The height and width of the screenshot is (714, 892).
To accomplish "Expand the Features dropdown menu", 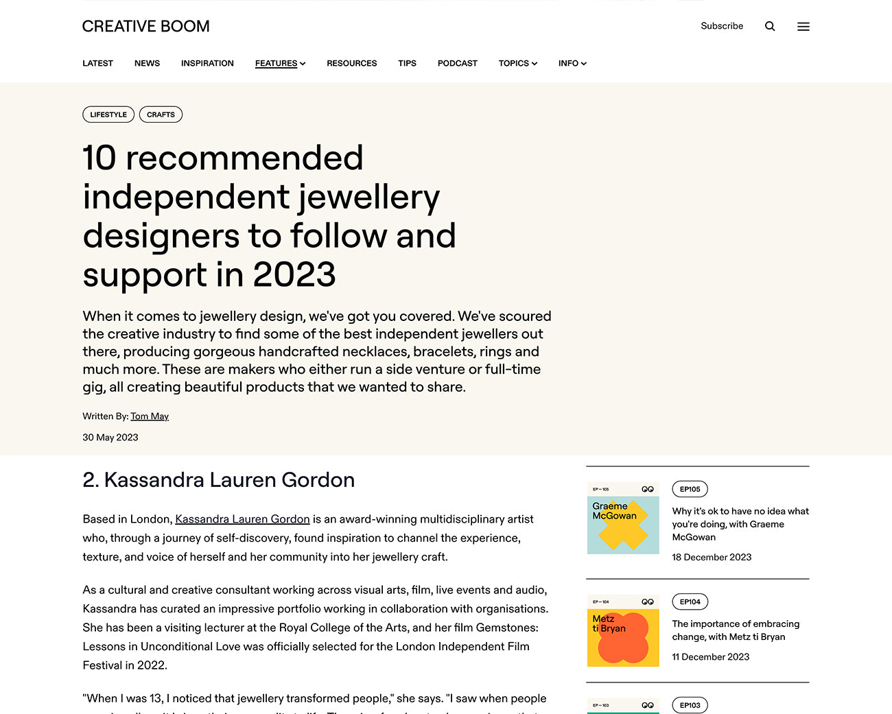I will point(280,63).
